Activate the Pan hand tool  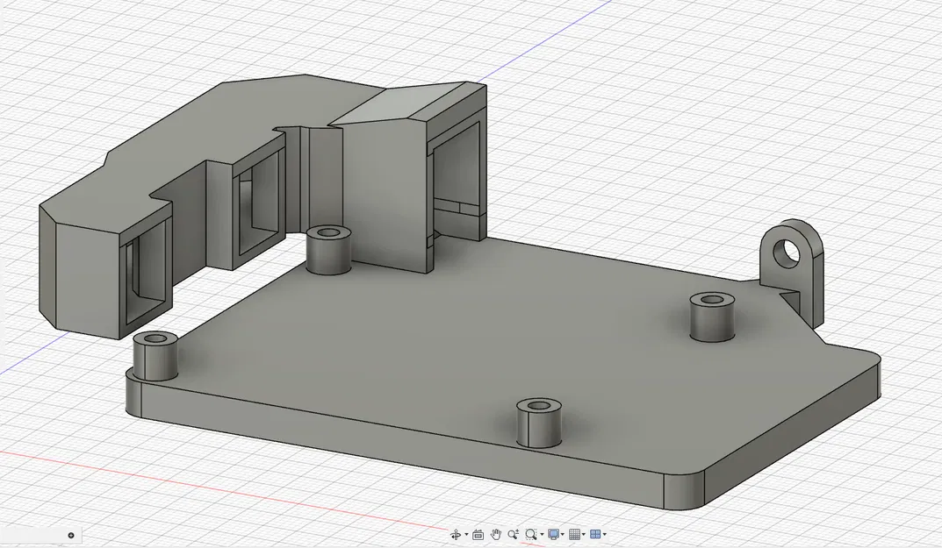[x=496, y=534]
